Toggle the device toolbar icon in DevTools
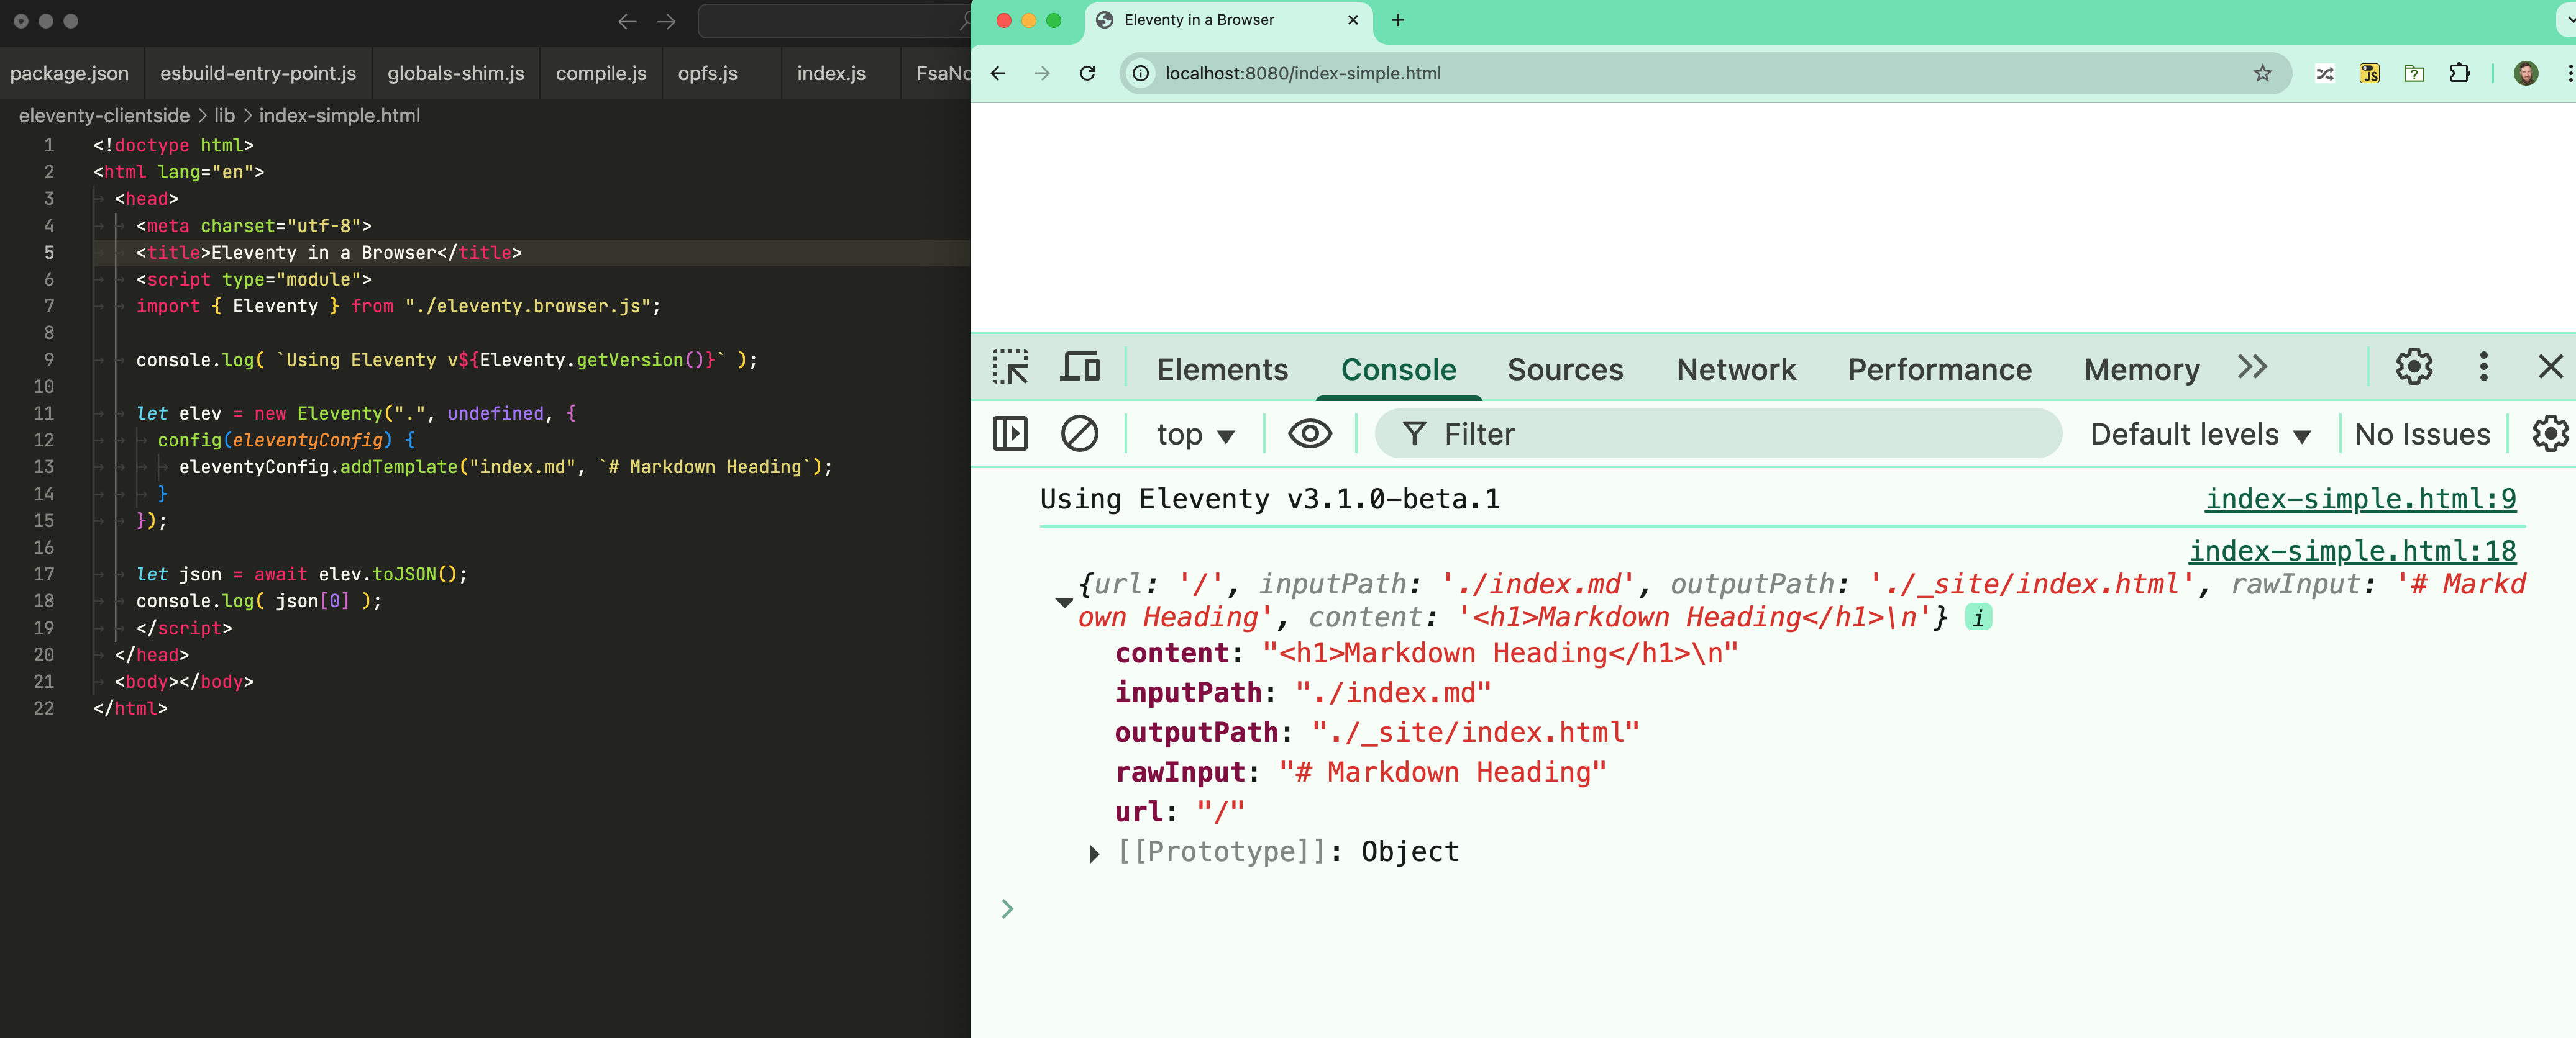The width and height of the screenshot is (2576, 1038). click(1080, 368)
